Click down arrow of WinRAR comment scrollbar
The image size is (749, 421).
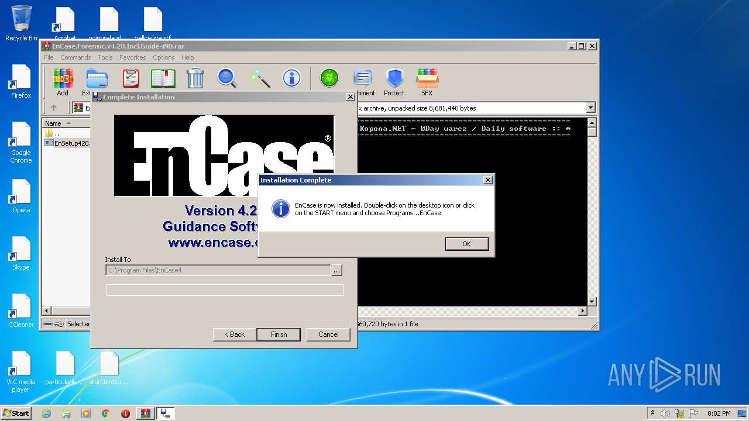point(592,302)
